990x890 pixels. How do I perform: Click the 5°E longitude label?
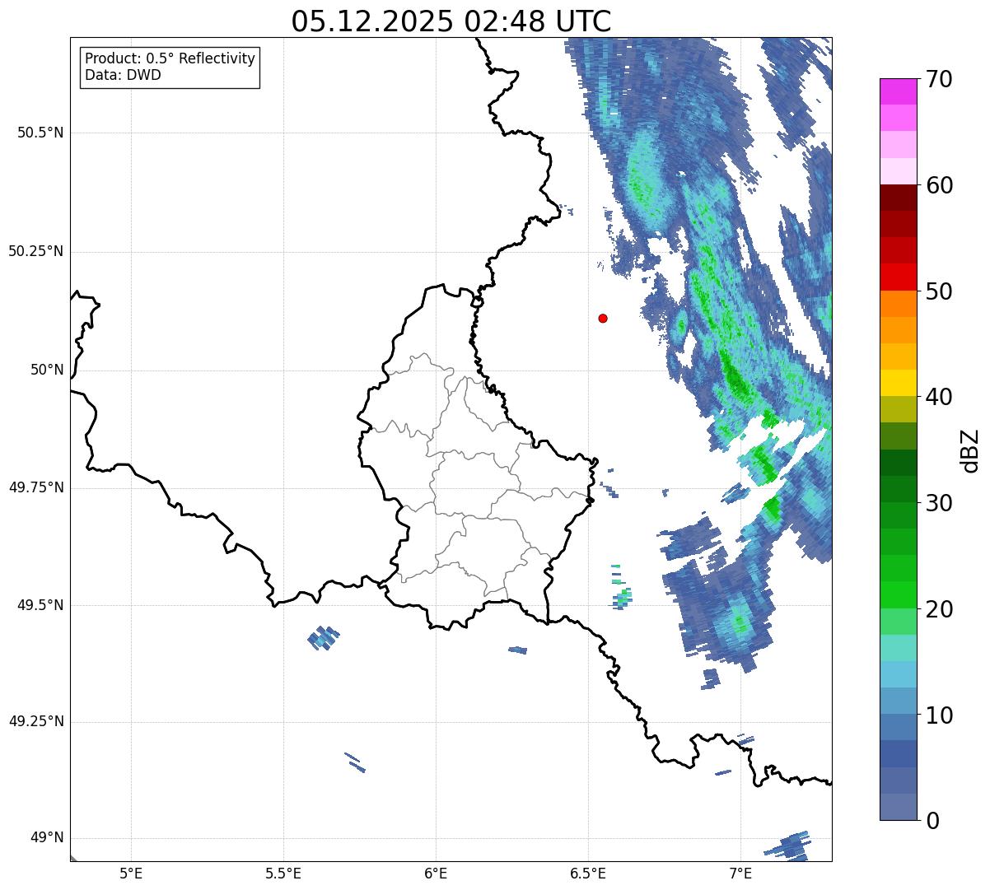click(131, 873)
